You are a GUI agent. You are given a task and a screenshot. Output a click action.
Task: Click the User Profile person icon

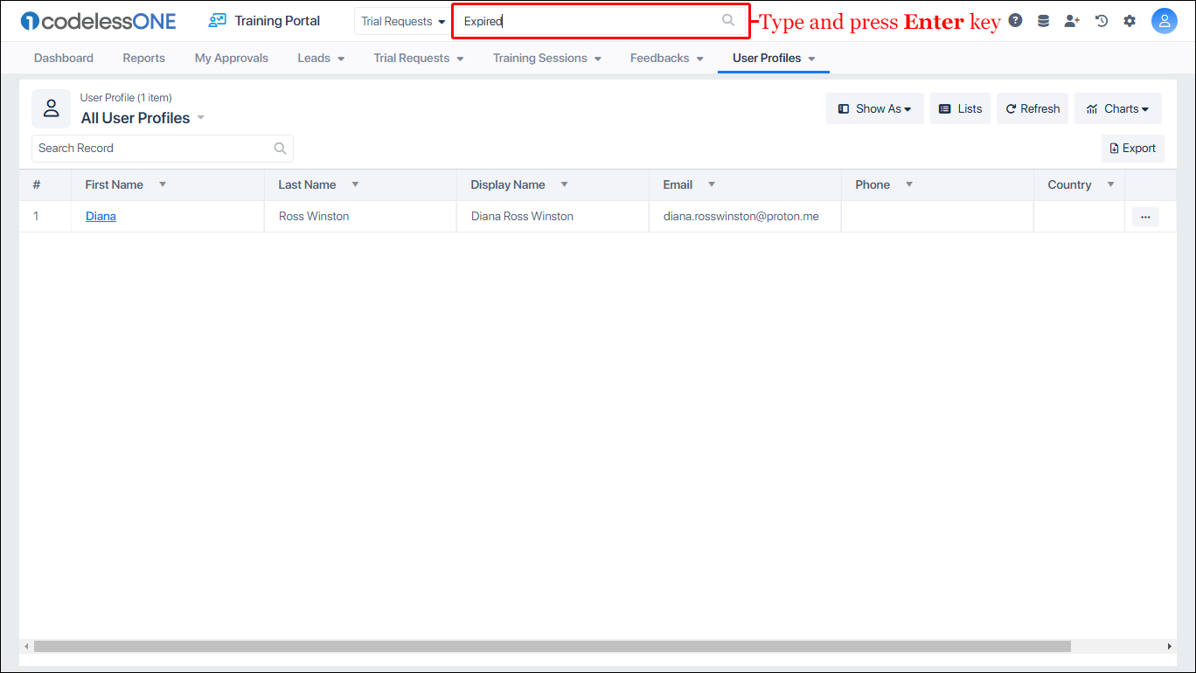point(52,108)
